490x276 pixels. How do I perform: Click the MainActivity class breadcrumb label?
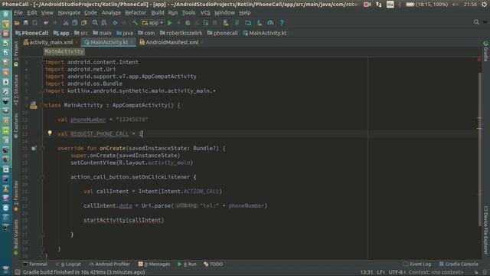click(64, 51)
